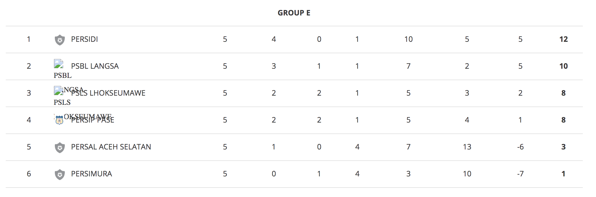Select the PERSAL ACEH SELATAN team name
This screenshot has width=596, height=197.
(111, 147)
